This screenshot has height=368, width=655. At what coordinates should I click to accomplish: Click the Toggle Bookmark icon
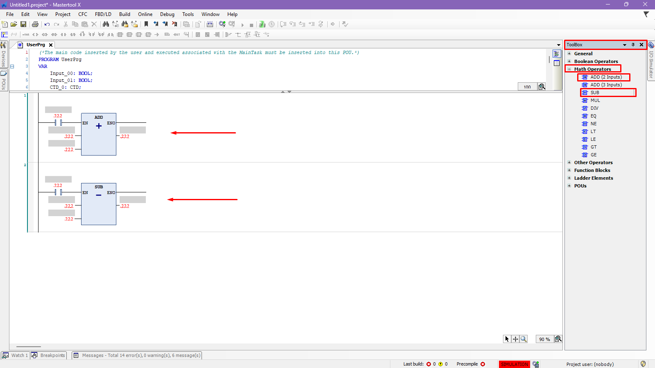pos(146,24)
